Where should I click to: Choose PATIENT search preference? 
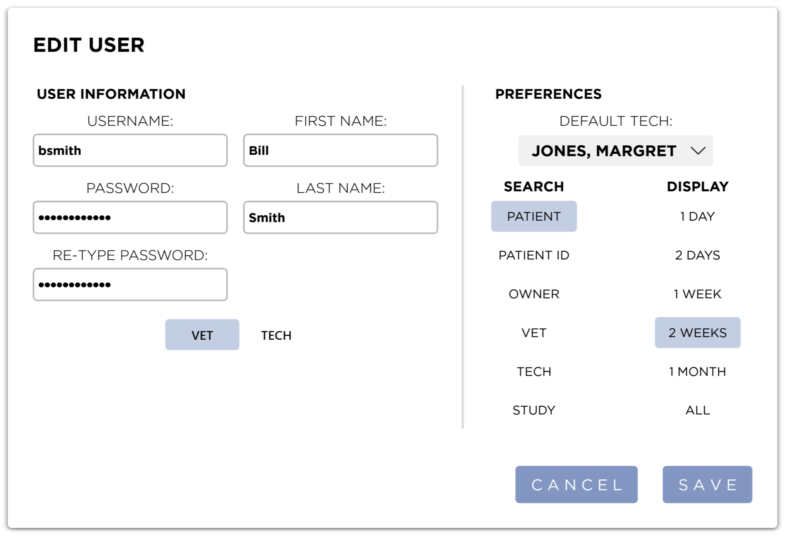point(534,216)
